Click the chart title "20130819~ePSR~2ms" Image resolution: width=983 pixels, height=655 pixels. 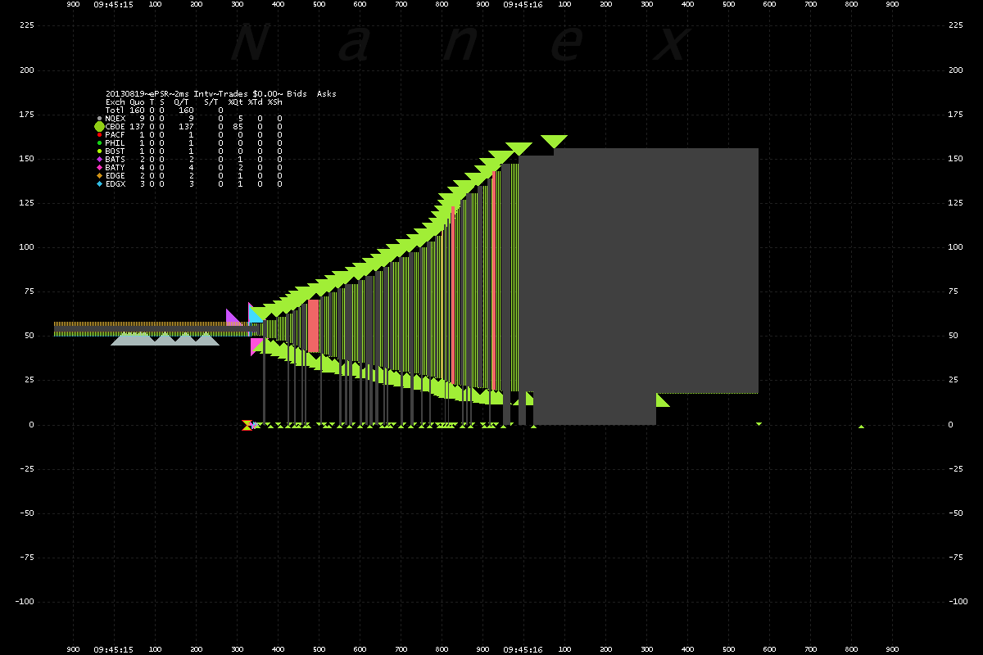pyautogui.click(x=148, y=94)
